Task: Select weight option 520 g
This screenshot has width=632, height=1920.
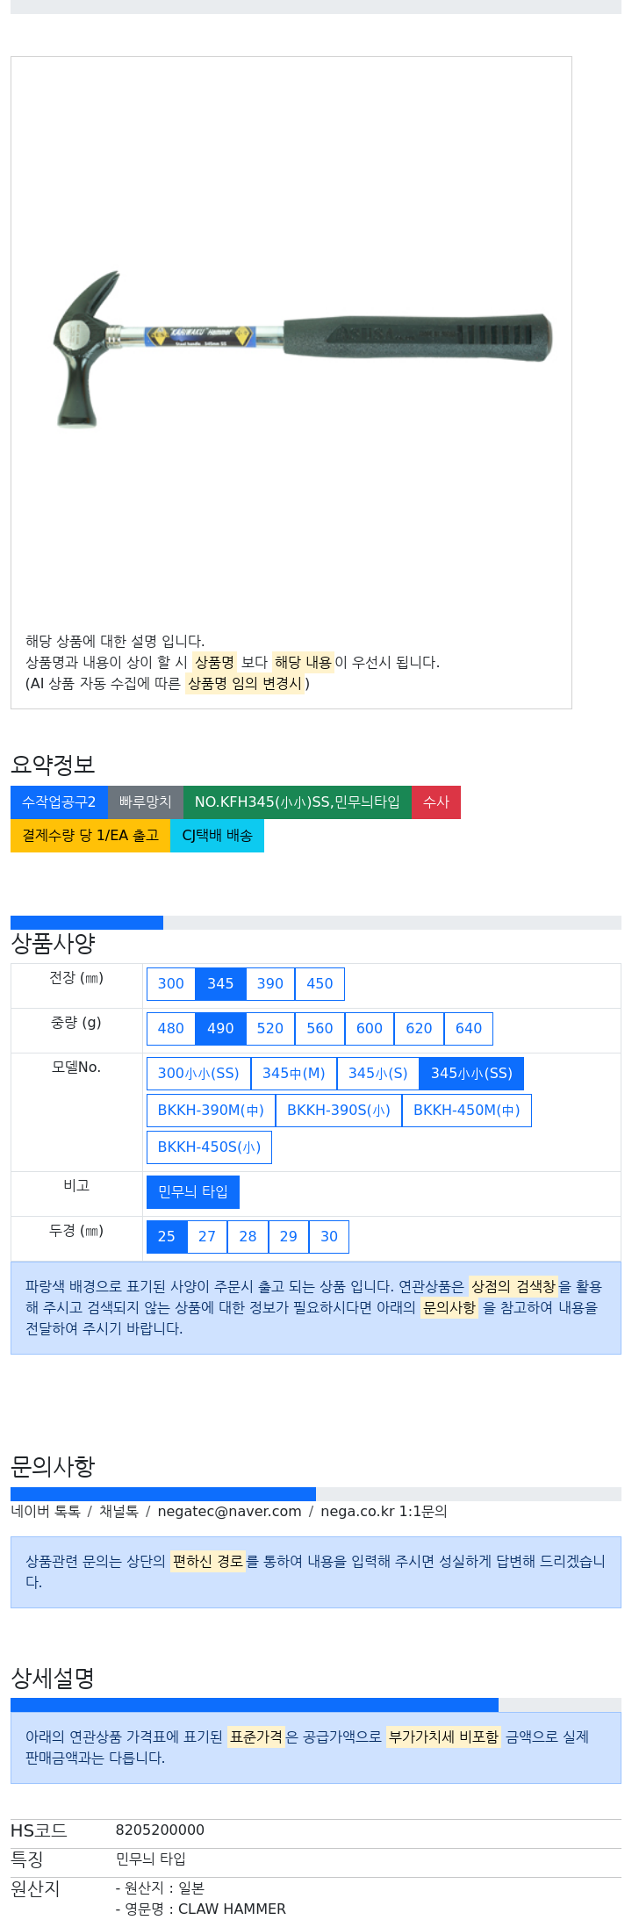Action: tap(270, 1028)
